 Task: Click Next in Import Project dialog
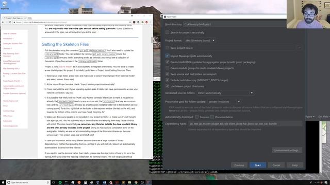pyautogui.click(x=258, y=165)
